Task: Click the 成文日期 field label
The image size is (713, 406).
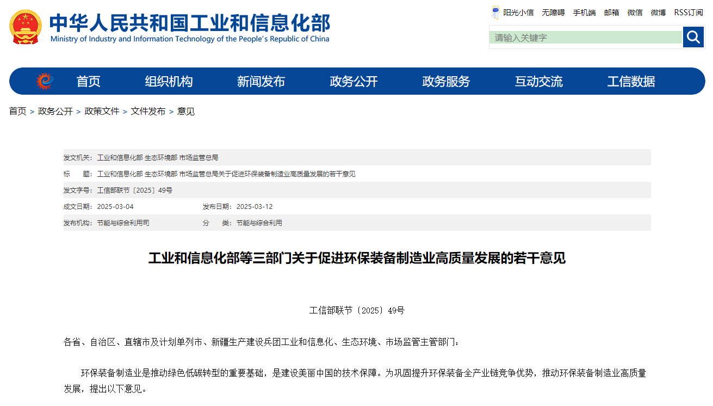Action: tap(78, 207)
